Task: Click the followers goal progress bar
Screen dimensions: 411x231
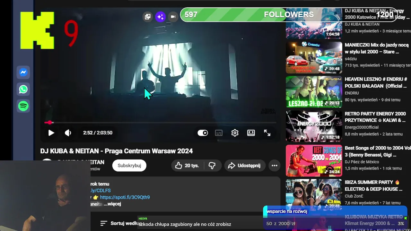Action: [289, 14]
